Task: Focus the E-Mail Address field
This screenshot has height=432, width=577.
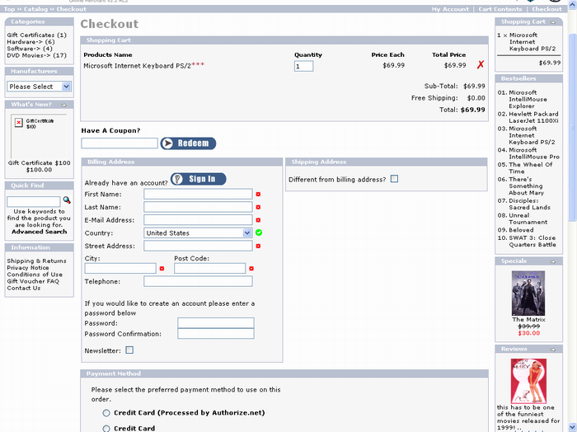Action: (x=198, y=219)
